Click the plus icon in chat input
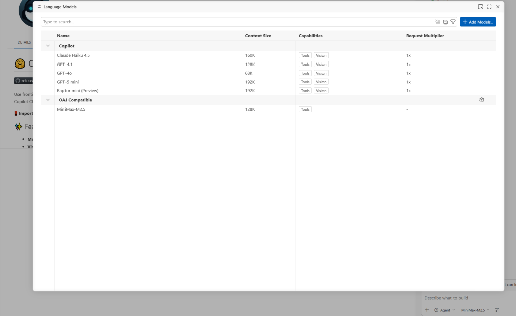 (x=426, y=310)
